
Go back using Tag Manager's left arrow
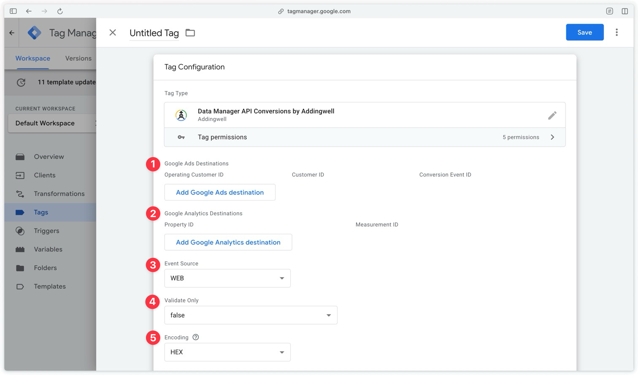click(x=12, y=32)
